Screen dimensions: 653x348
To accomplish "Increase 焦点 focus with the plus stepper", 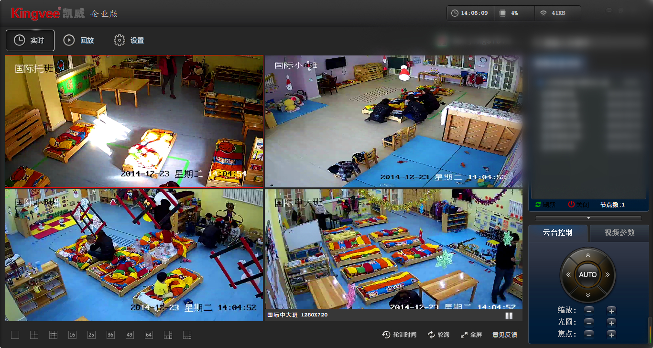I will 611,335.
